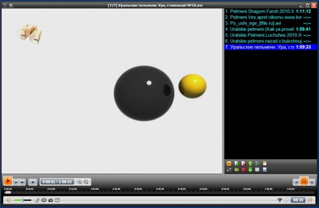Jump to the next playlist item

coord(312,182)
